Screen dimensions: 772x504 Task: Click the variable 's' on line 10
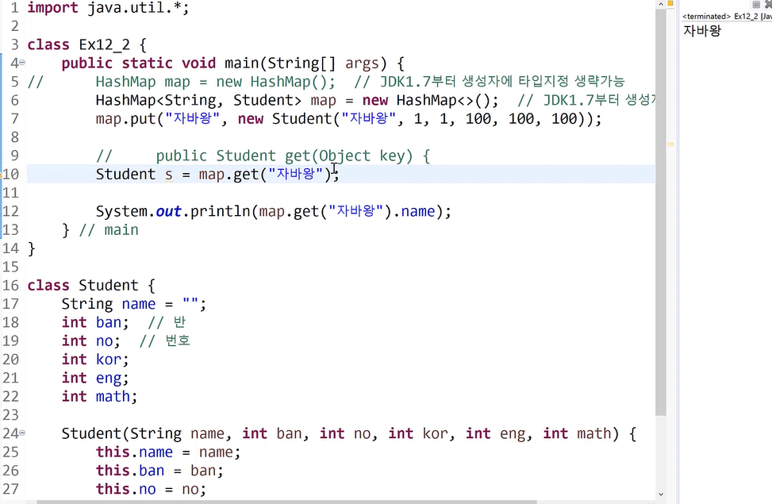(x=169, y=175)
